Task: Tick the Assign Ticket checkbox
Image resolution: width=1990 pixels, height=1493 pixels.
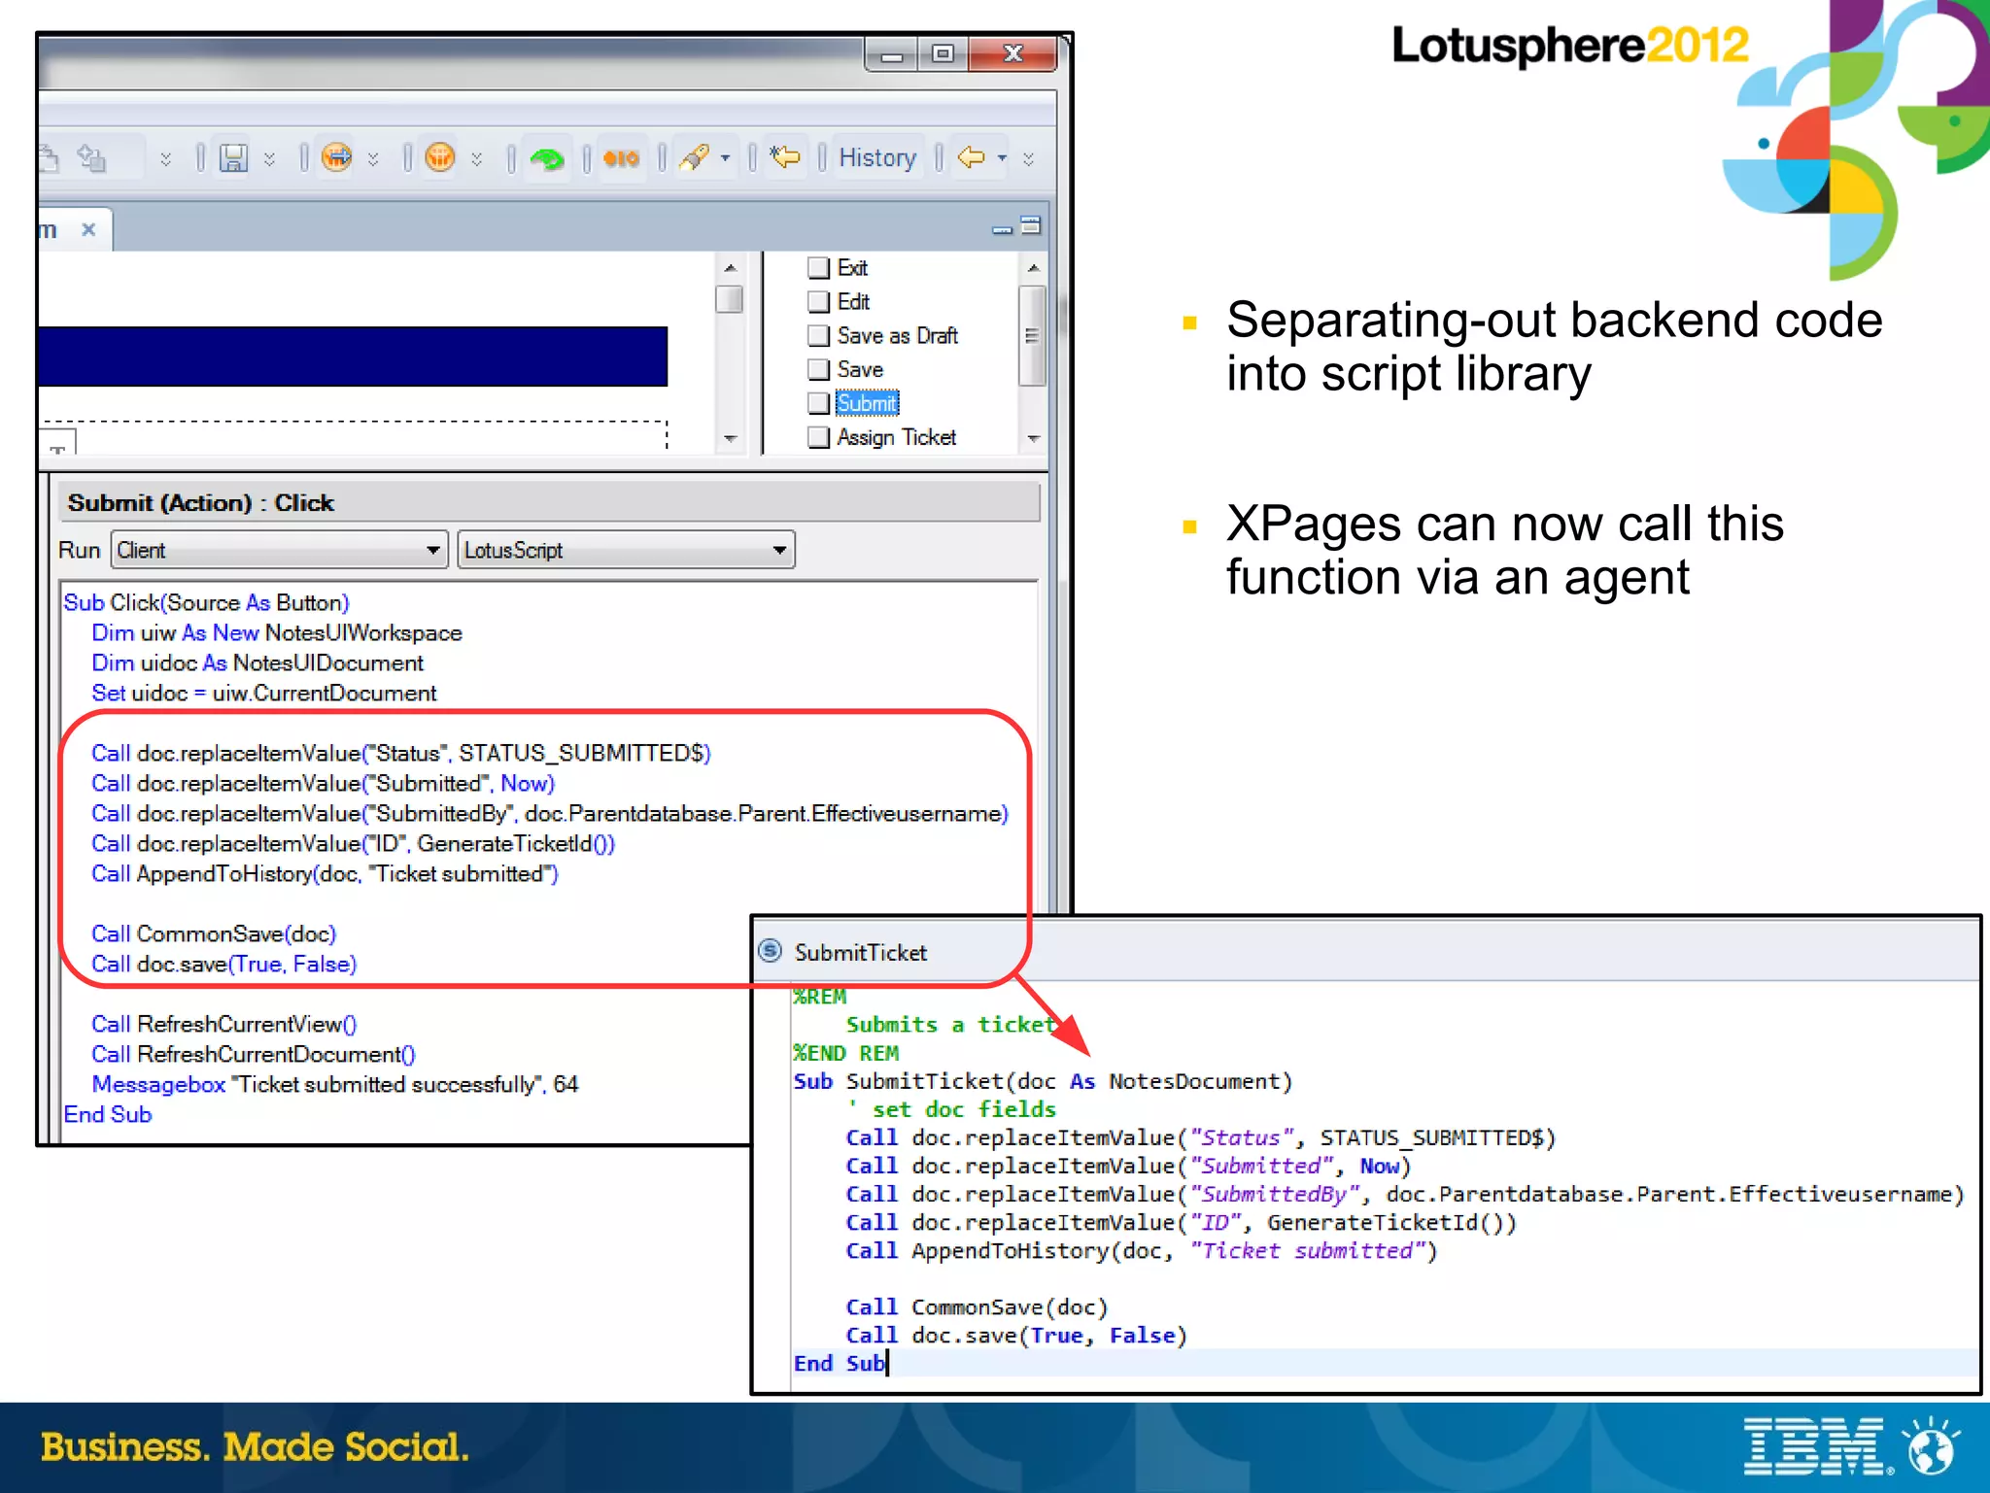Action: point(819,437)
